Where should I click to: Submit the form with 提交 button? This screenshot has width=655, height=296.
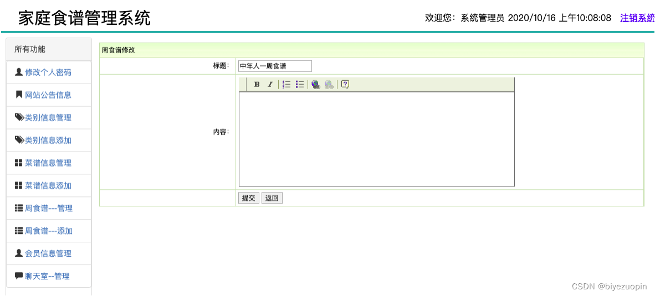pyautogui.click(x=249, y=198)
